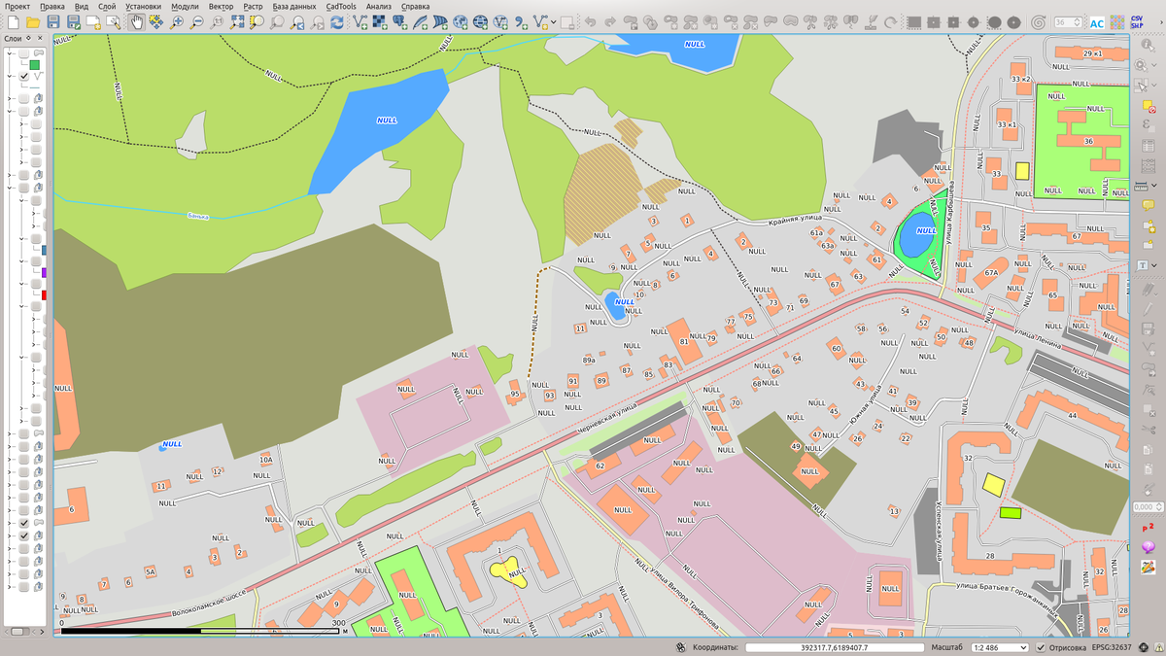Collapse the first layer tree item
The height and width of the screenshot is (656, 1166).
coord(11,52)
